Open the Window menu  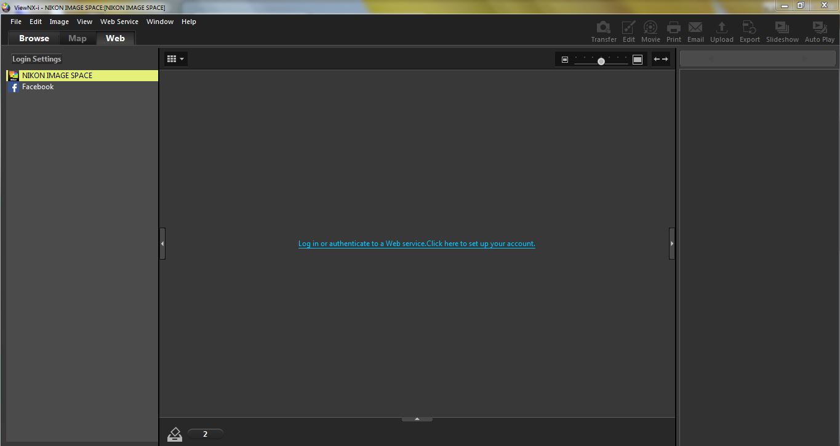[160, 22]
